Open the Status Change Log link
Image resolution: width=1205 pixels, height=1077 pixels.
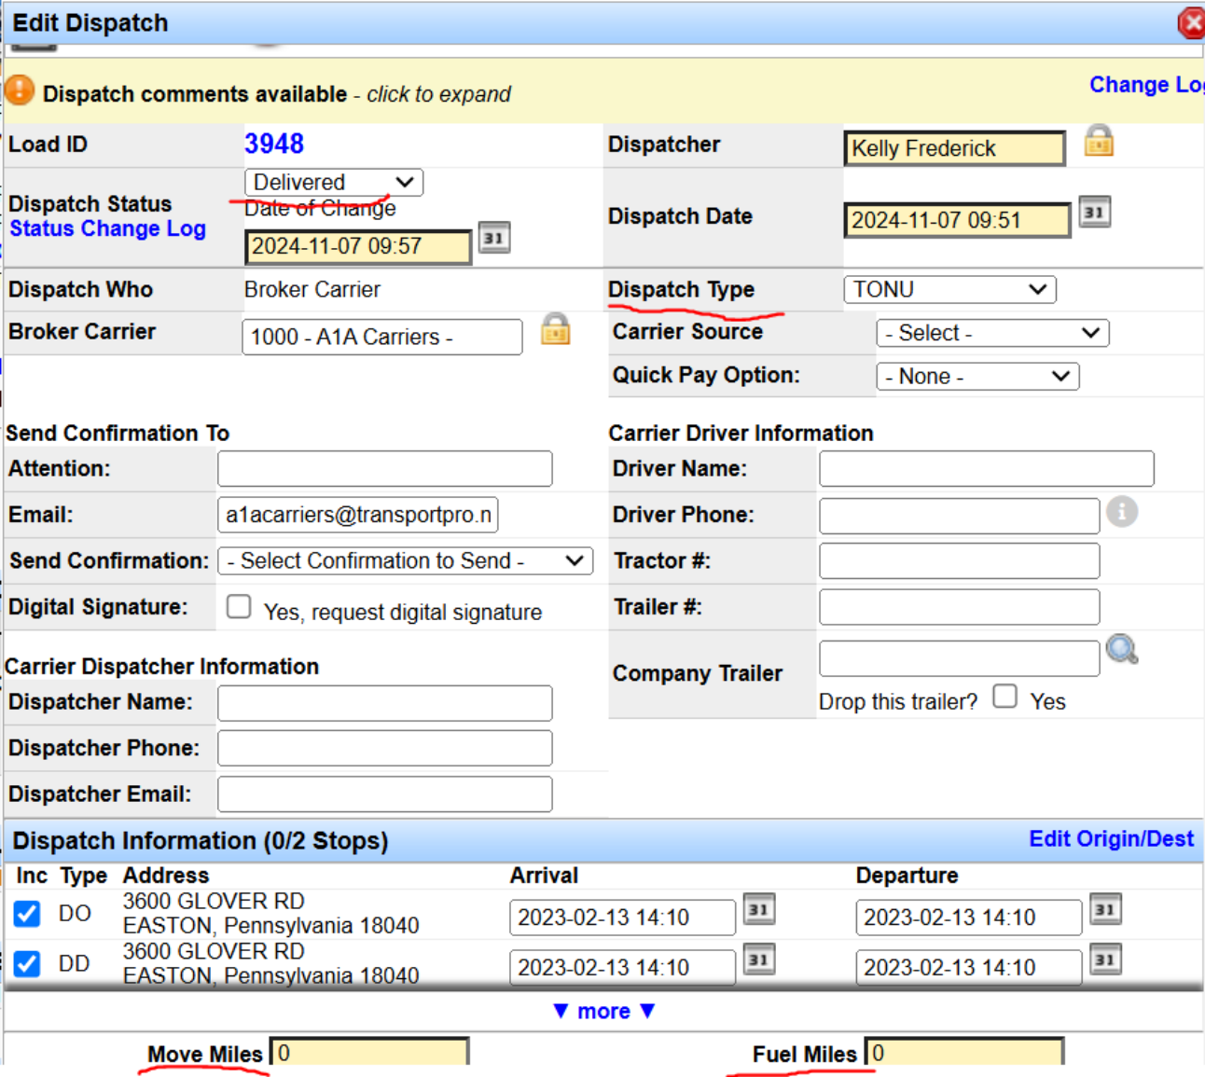[107, 228]
